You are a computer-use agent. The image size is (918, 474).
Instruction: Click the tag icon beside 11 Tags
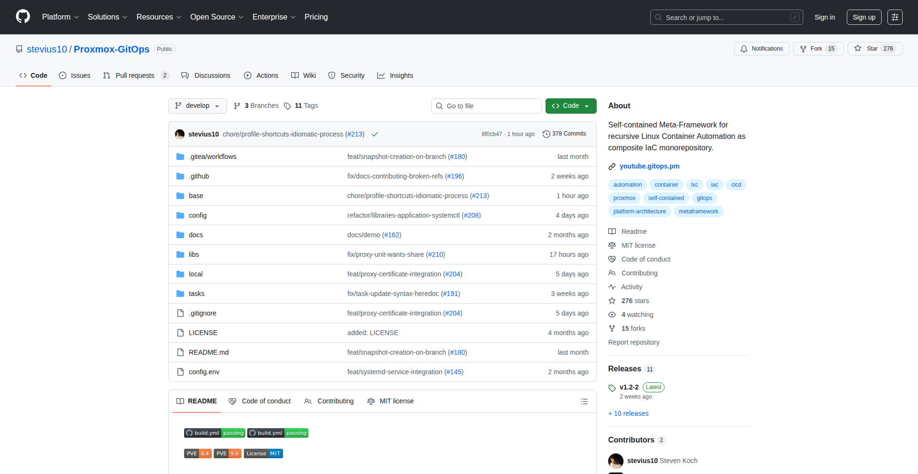click(x=287, y=105)
